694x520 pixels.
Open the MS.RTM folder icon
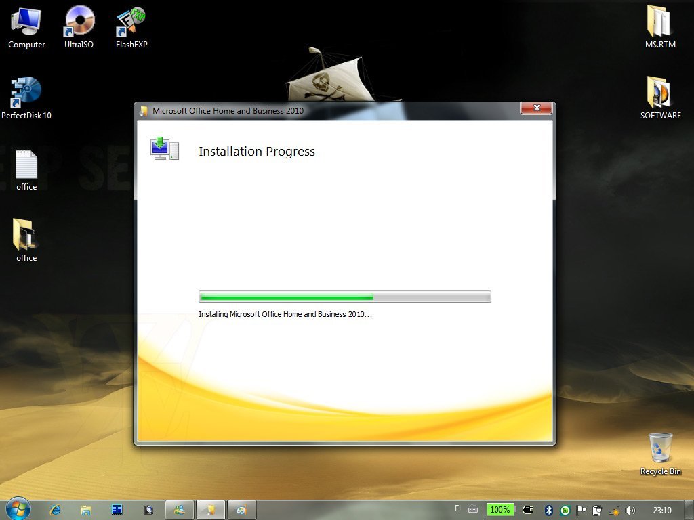pos(660,27)
